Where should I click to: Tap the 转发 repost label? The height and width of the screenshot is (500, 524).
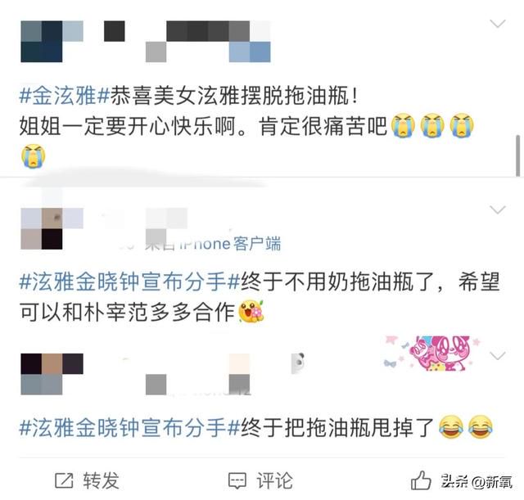coord(102,480)
